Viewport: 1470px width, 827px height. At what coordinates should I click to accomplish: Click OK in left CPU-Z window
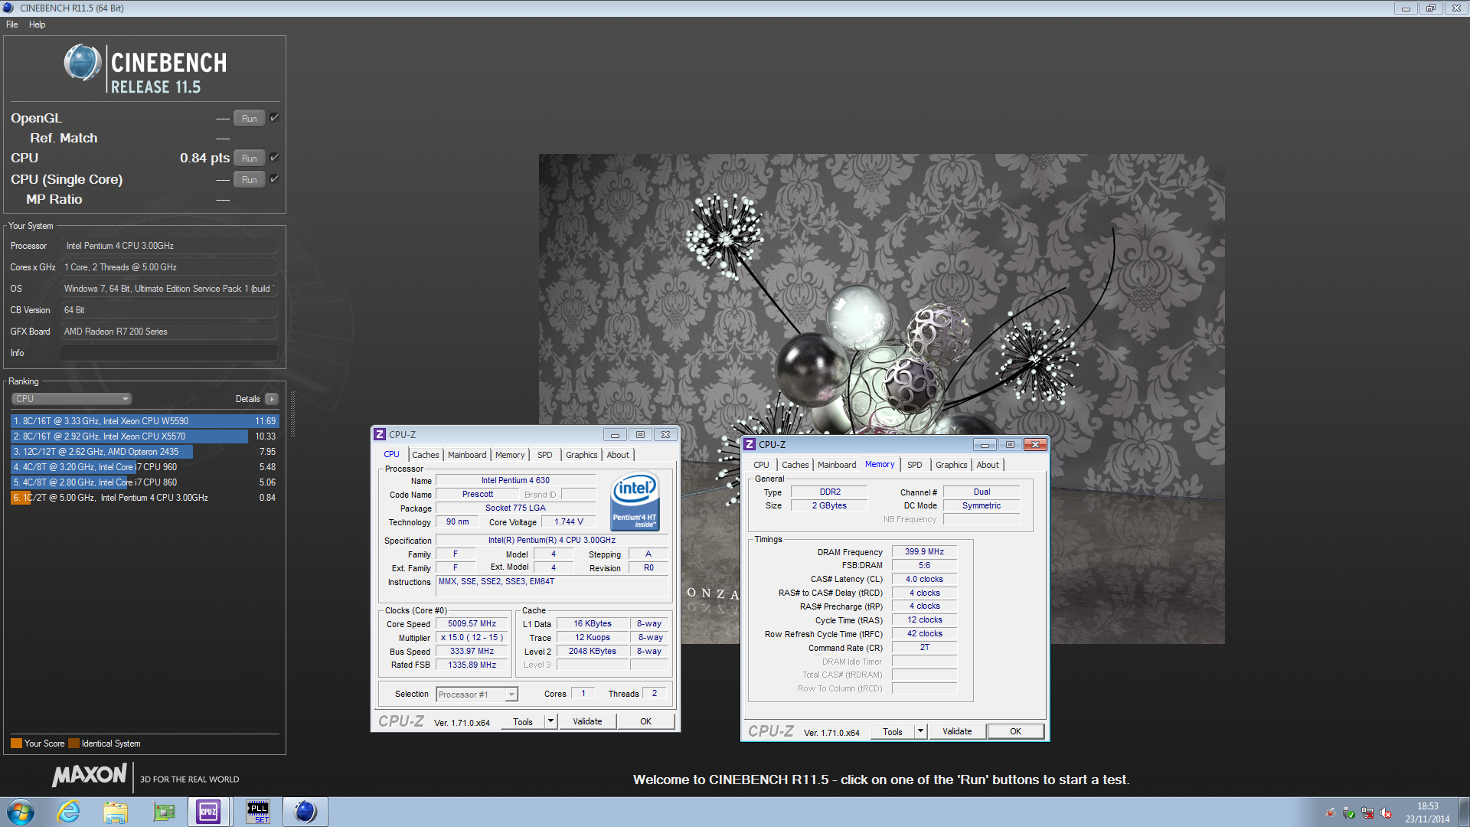646,721
